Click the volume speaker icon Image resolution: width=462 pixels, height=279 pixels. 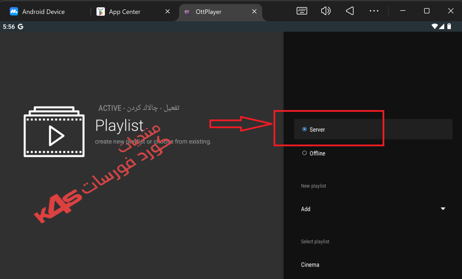click(x=326, y=11)
